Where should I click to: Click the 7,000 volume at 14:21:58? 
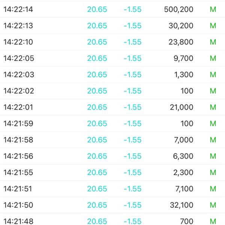point(184,140)
